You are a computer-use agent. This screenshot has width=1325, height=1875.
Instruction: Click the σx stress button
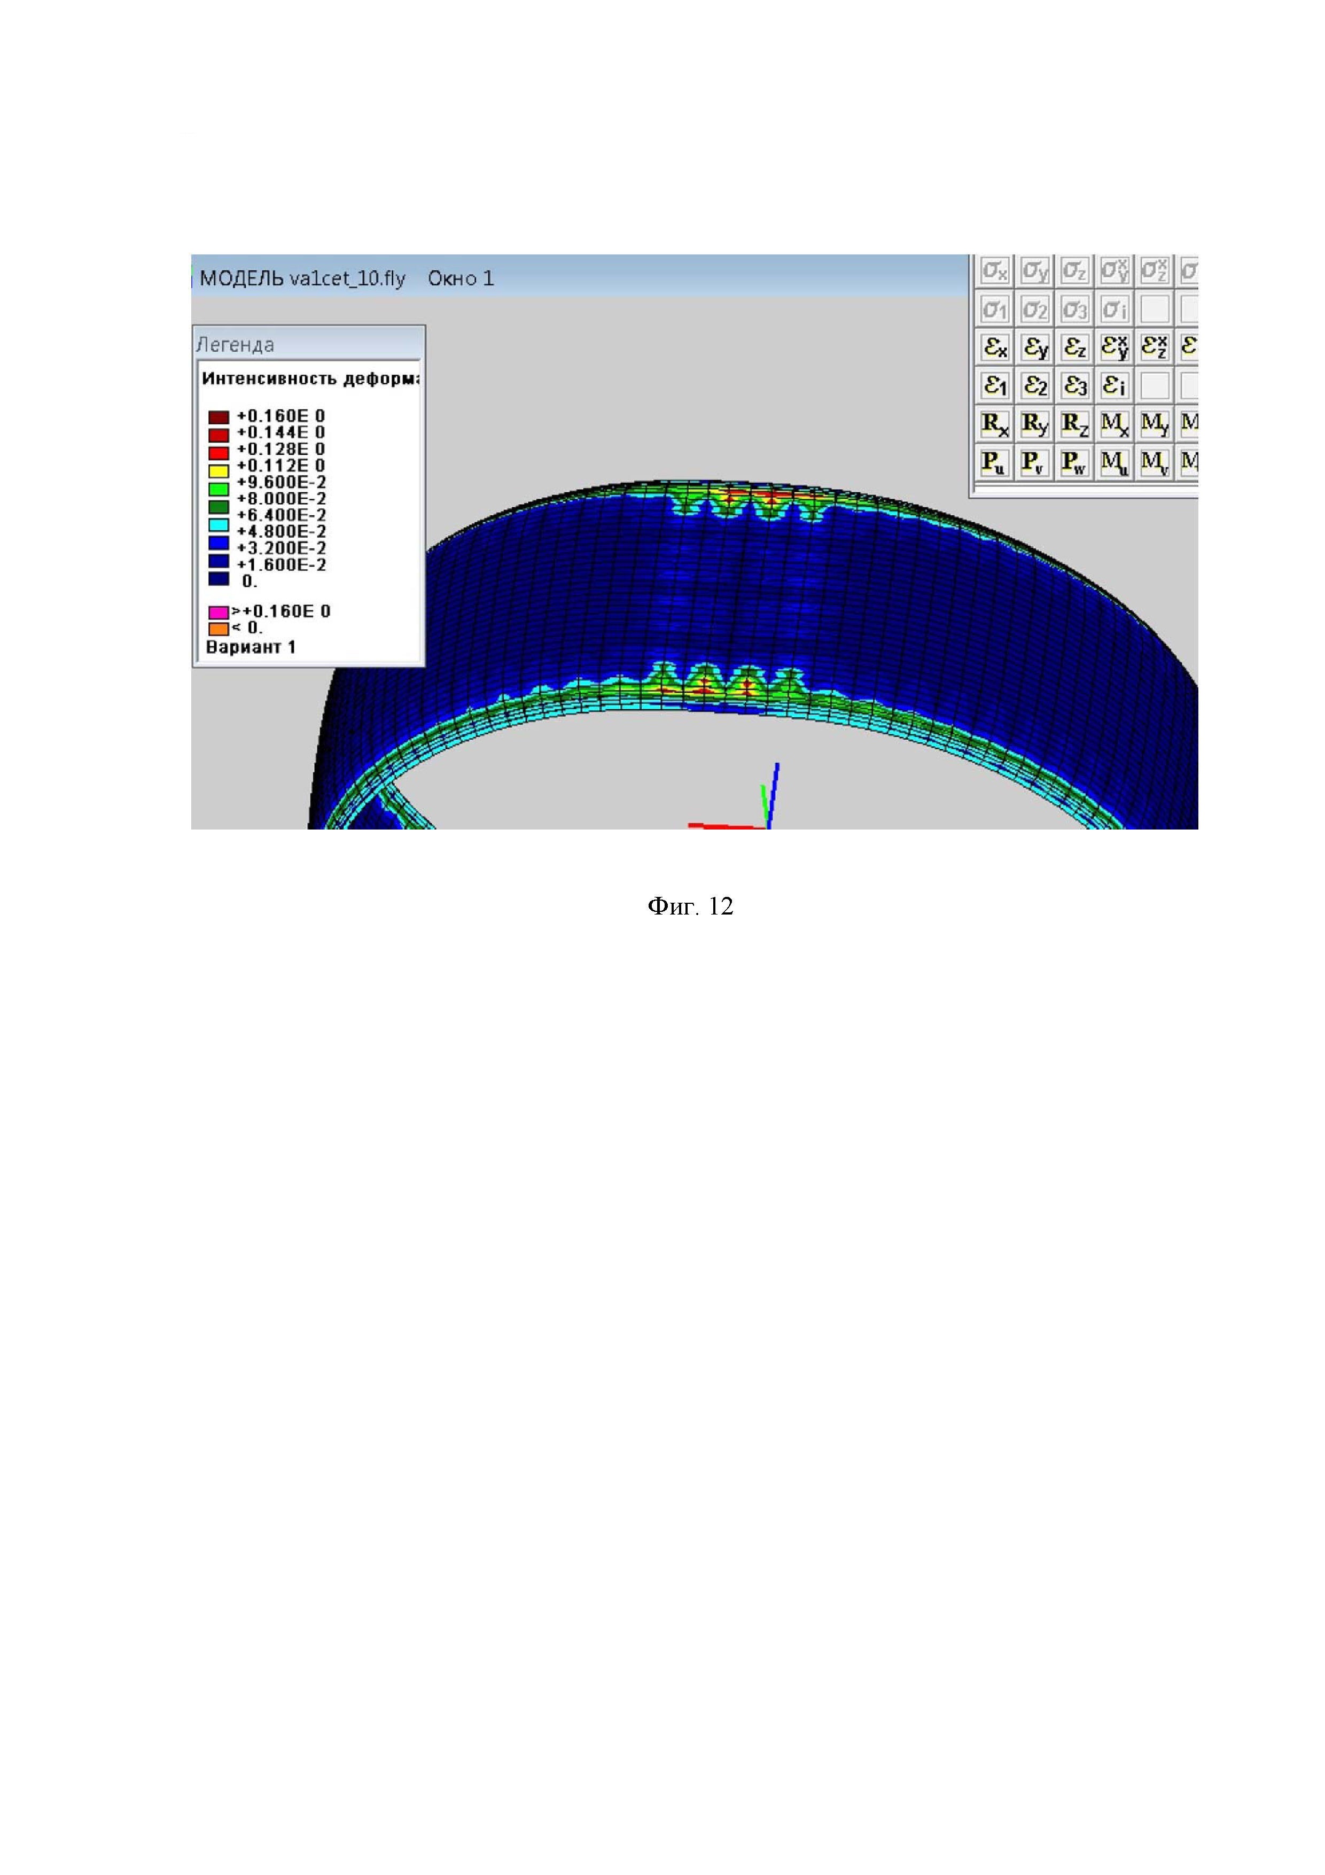[994, 270]
